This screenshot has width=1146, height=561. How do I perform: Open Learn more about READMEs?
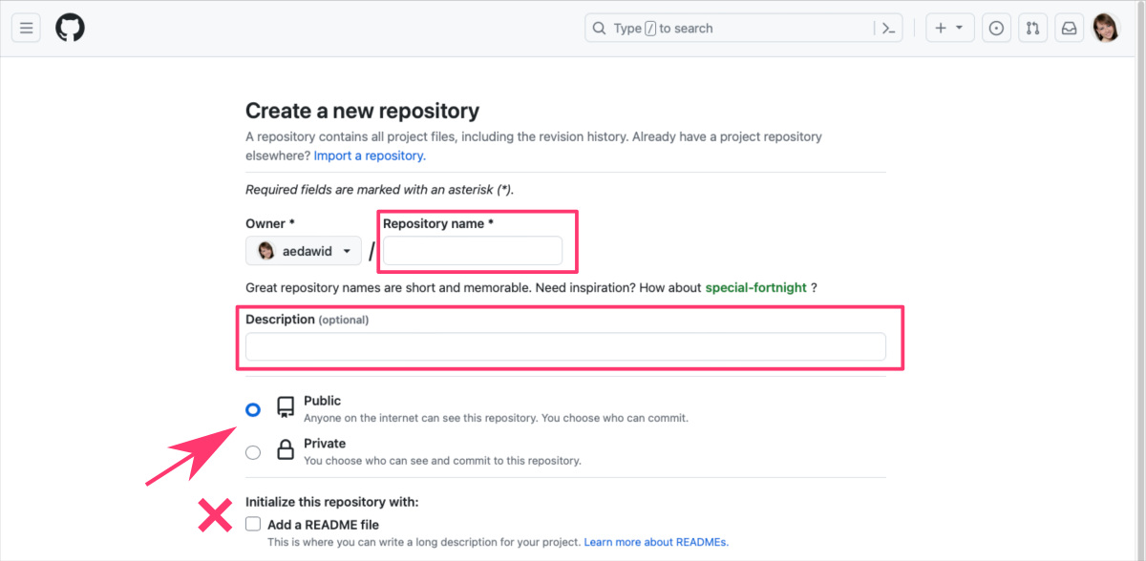pyautogui.click(x=655, y=541)
